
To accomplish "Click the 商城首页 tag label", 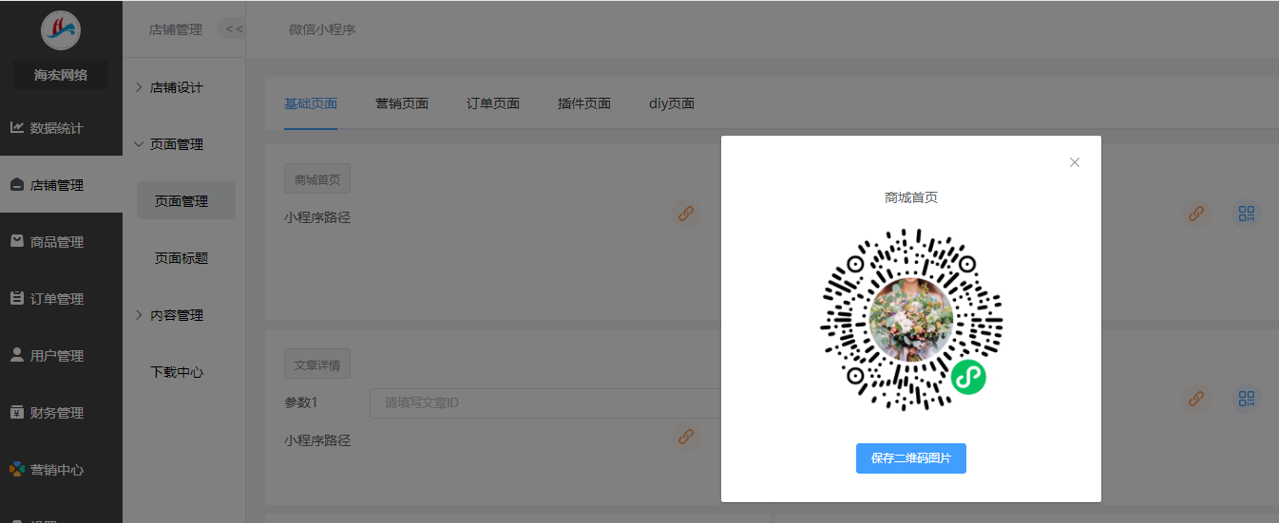I will click(x=317, y=179).
